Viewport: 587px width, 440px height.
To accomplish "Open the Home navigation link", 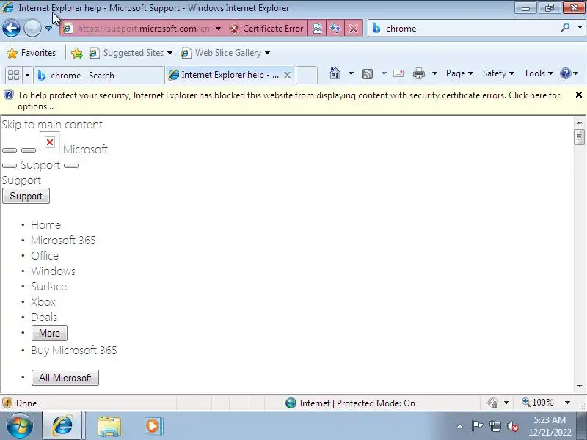I will [x=45, y=225].
